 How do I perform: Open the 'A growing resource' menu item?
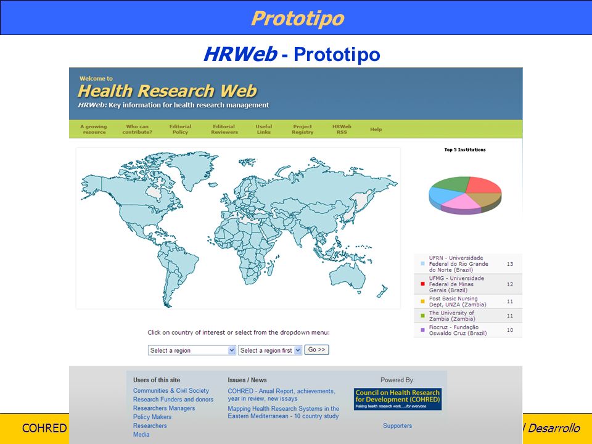click(94, 129)
